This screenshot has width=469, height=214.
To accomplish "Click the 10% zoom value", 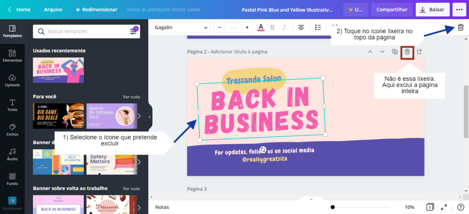I will 409,207.
